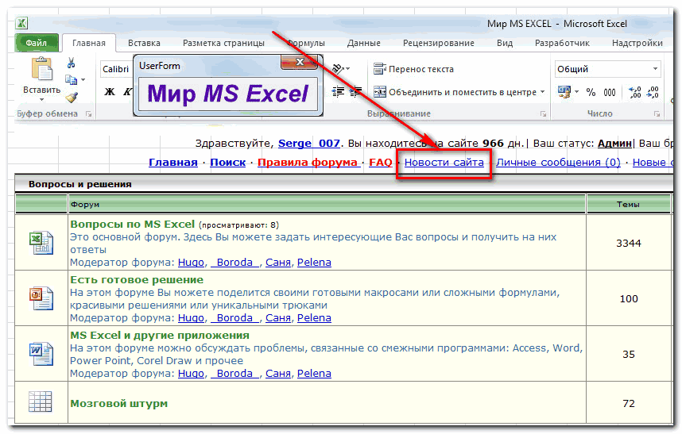This screenshot has width=682, height=434.
Task: Open the Мозговой штурм forum
Action: (118, 403)
